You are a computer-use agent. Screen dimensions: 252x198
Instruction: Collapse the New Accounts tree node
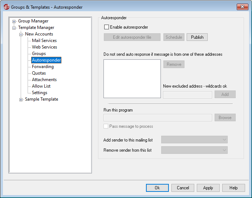click(x=21, y=34)
